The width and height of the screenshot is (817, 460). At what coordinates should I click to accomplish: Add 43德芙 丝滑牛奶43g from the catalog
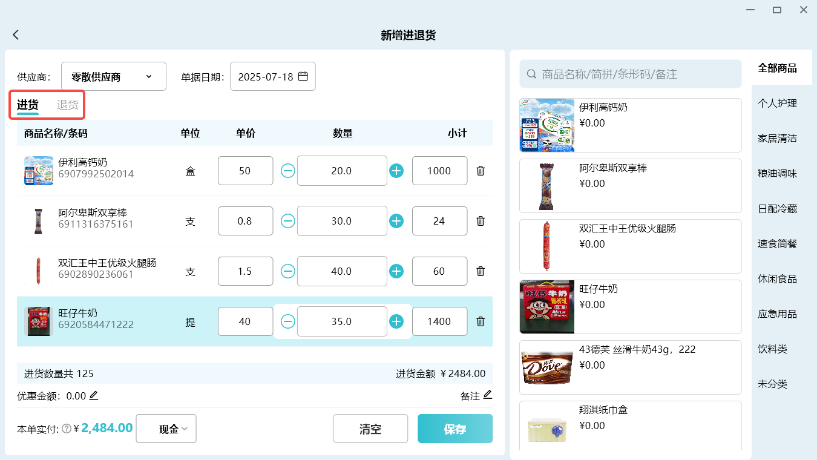[x=630, y=367]
